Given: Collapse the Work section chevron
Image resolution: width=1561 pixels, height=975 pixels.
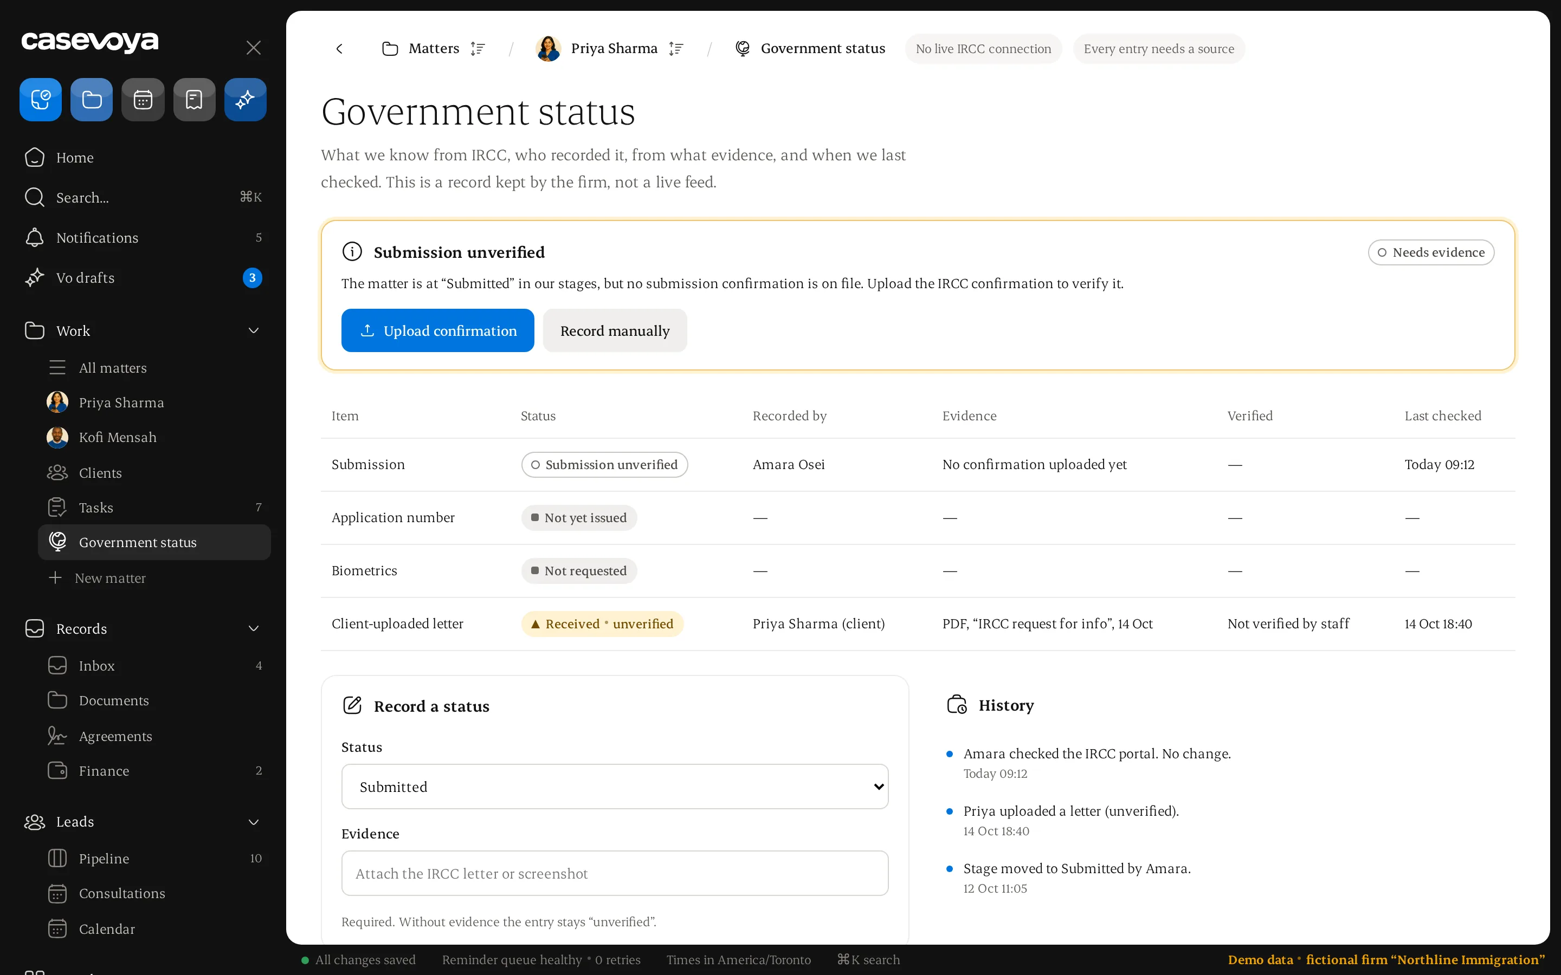Looking at the screenshot, I should pyautogui.click(x=254, y=331).
